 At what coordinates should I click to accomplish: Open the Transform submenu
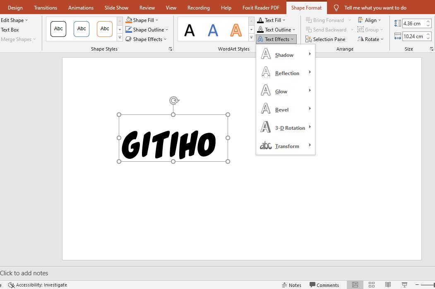coord(286,146)
